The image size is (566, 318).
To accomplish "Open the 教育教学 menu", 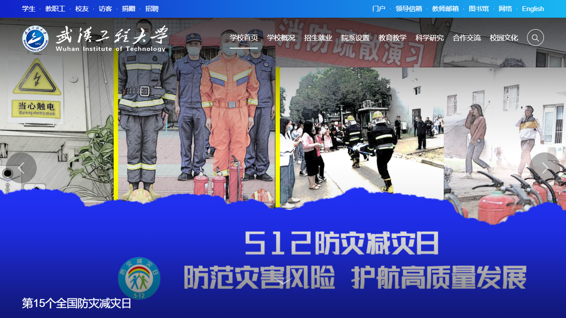I will coord(393,38).
